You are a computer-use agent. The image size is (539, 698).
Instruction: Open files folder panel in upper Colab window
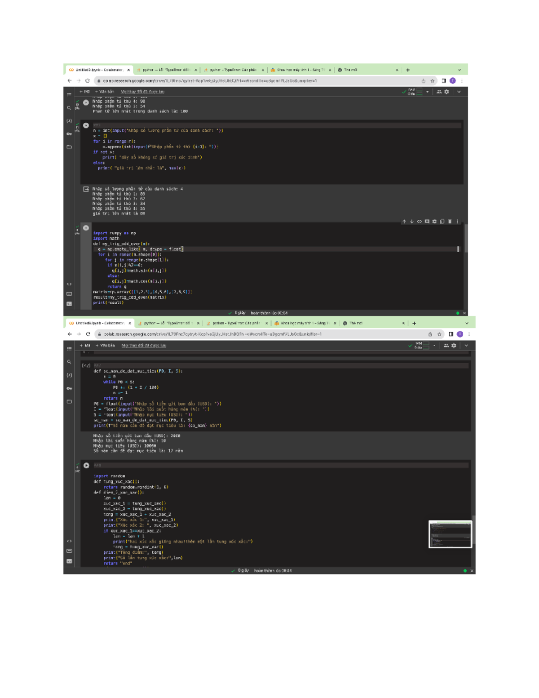pyautogui.click(x=69, y=147)
